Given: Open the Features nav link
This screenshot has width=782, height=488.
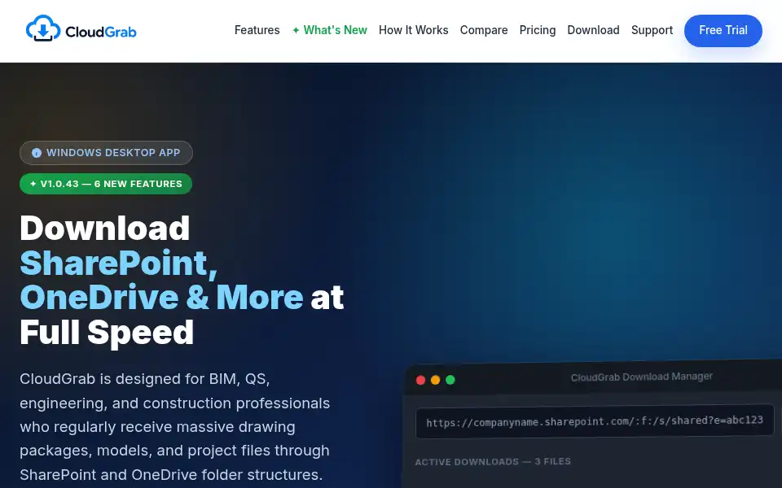Looking at the screenshot, I should tap(257, 30).
